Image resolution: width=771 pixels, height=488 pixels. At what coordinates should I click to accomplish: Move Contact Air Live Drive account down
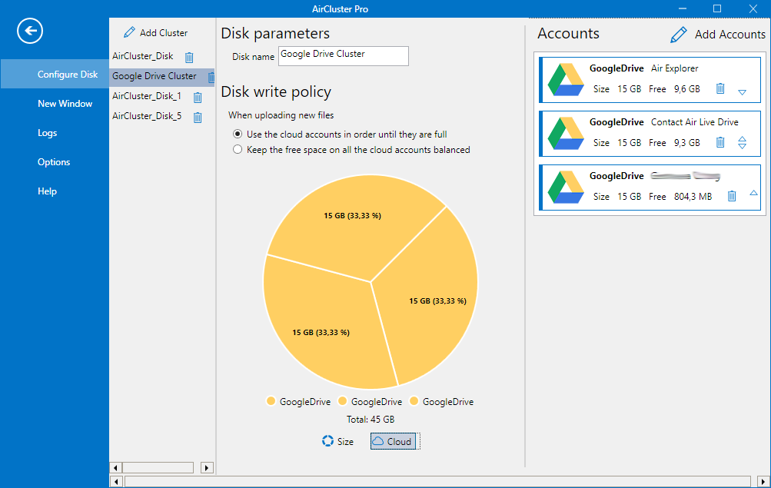point(743,146)
